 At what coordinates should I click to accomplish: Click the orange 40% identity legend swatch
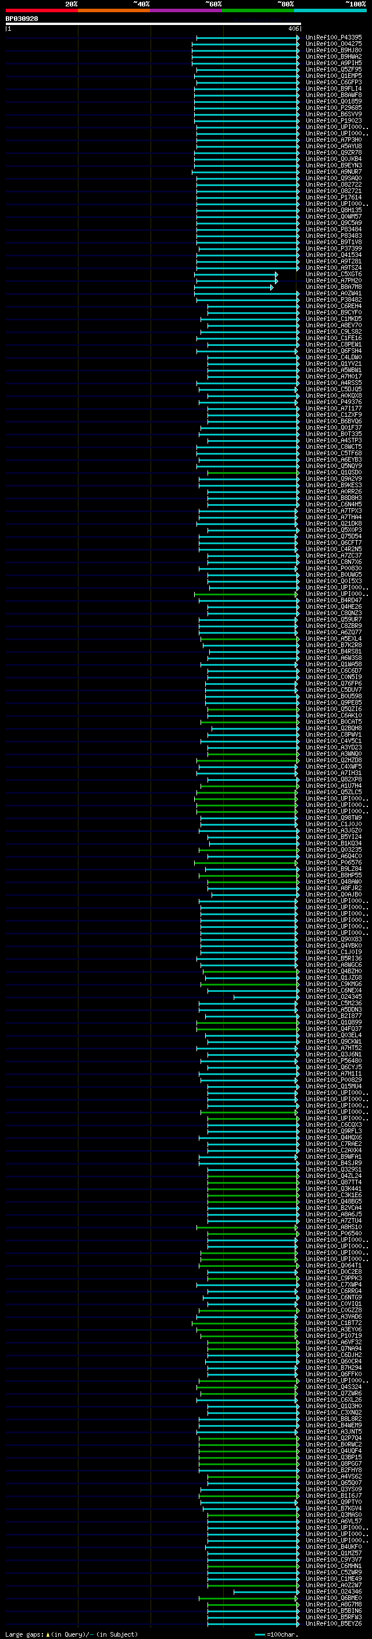coord(114,10)
